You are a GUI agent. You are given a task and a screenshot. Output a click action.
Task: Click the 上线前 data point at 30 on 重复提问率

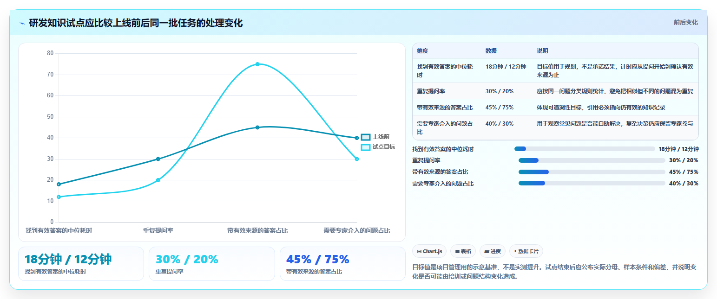click(x=158, y=159)
